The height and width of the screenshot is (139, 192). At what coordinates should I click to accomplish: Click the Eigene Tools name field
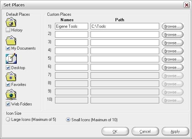71,26
